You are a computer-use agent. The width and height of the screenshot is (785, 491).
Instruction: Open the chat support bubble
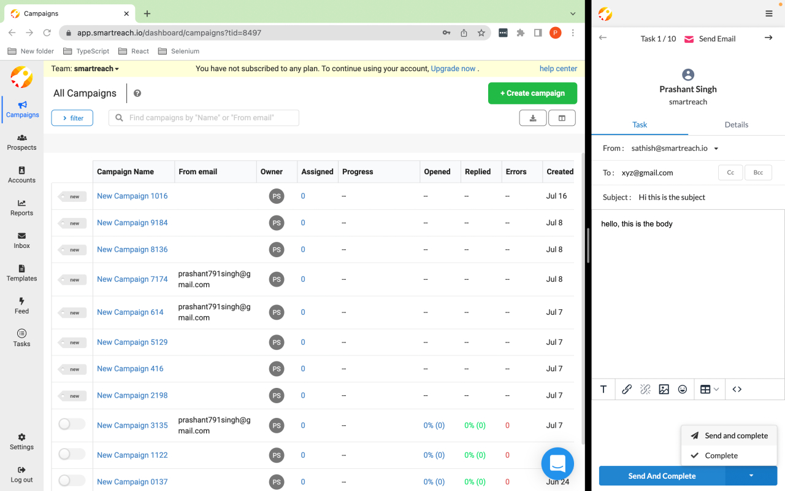click(x=557, y=463)
